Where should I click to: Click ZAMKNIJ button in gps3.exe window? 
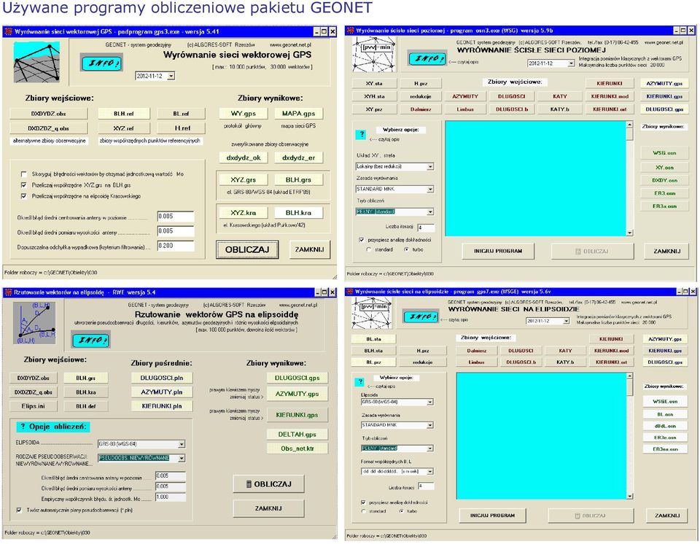point(309,249)
